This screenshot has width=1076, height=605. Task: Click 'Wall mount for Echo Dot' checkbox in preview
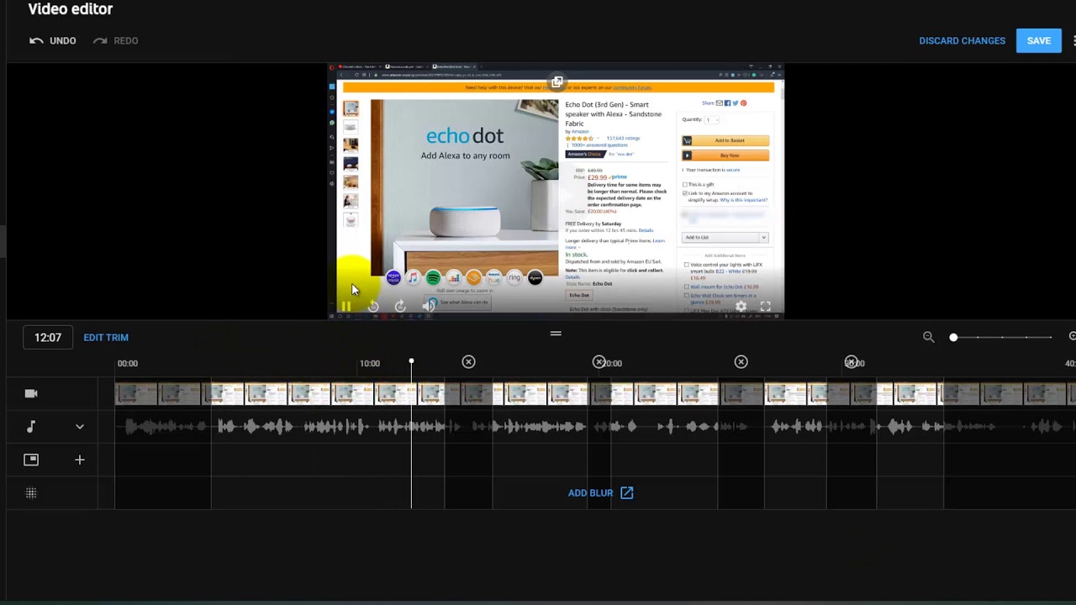pyautogui.click(x=686, y=287)
